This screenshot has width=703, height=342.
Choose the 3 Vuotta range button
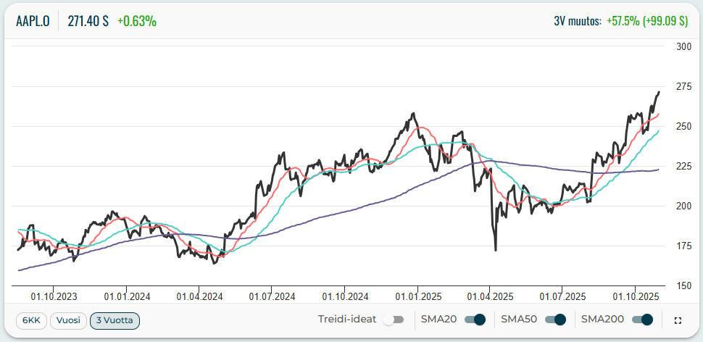tap(115, 320)
